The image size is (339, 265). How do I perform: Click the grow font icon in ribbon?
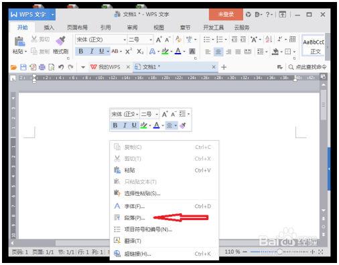(159, 40)
